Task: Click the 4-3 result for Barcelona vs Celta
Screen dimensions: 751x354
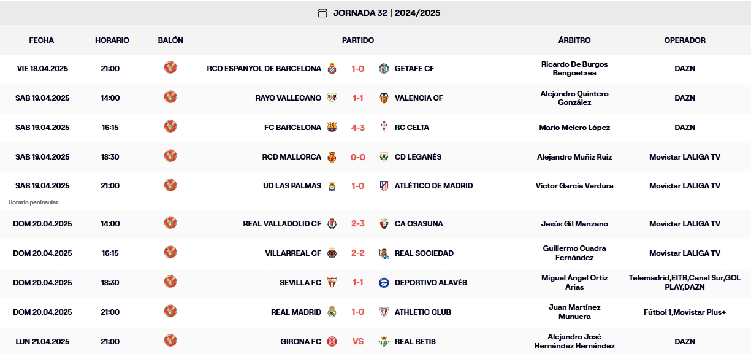Action: (357, 127)
